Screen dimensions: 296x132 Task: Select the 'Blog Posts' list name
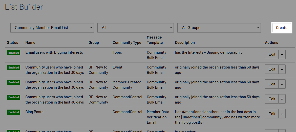click(x=34, y=112)
